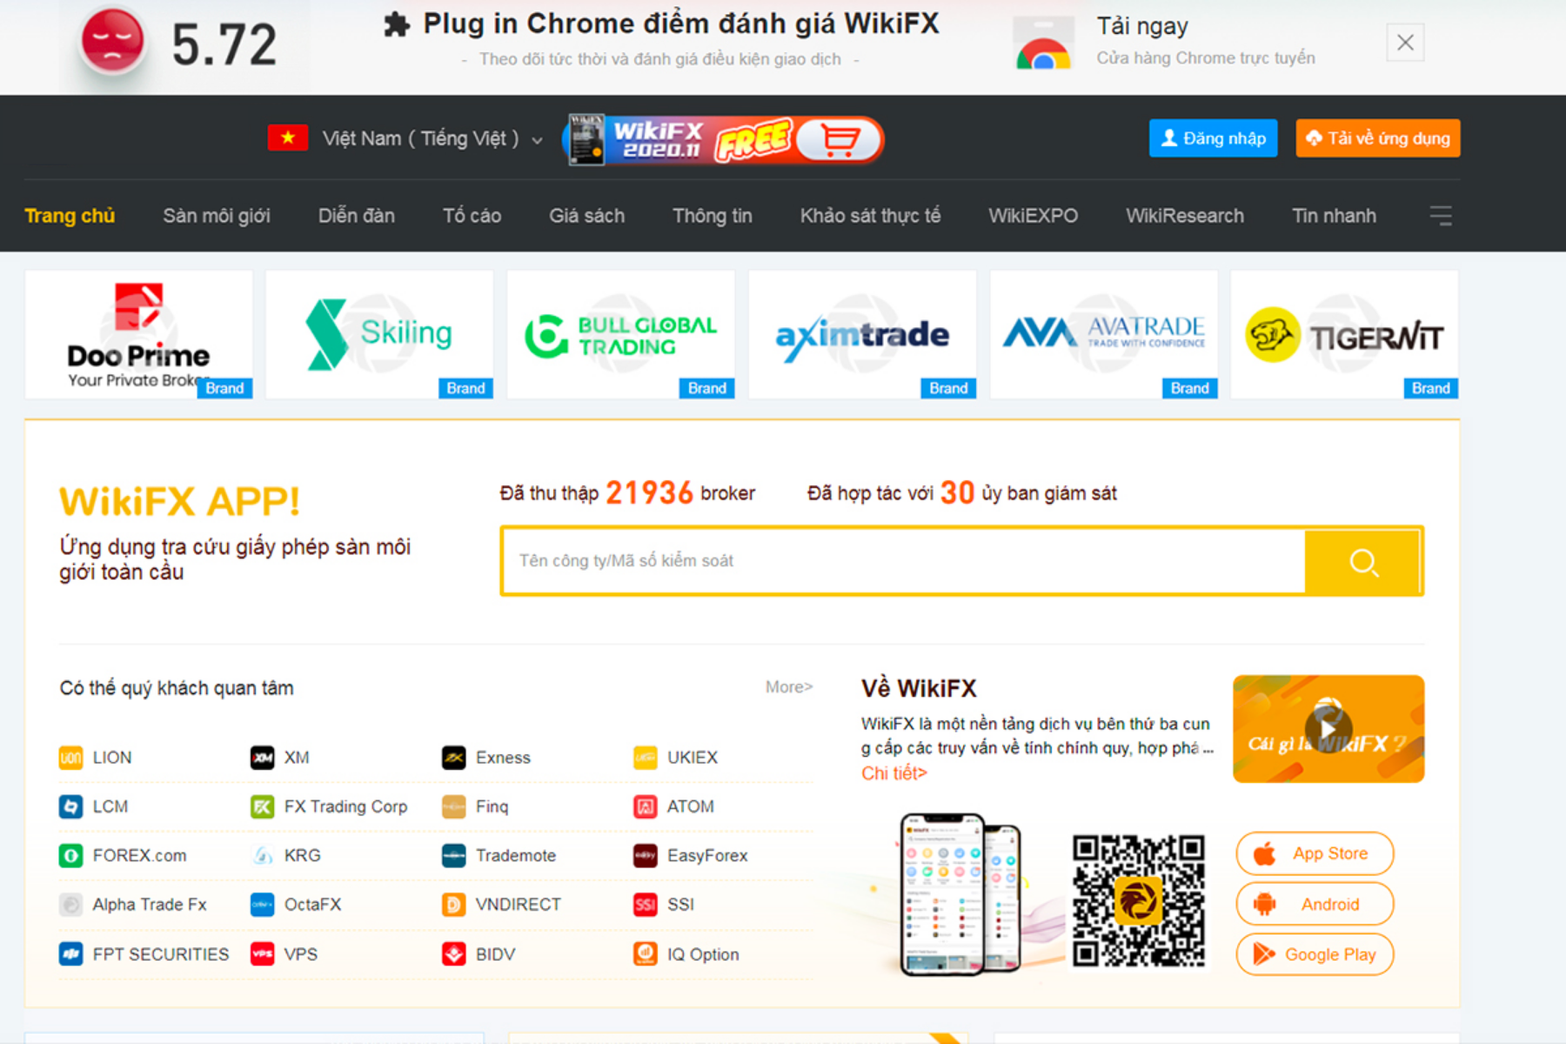Expand Chi tiết> about WikiFX

[893, 773]
